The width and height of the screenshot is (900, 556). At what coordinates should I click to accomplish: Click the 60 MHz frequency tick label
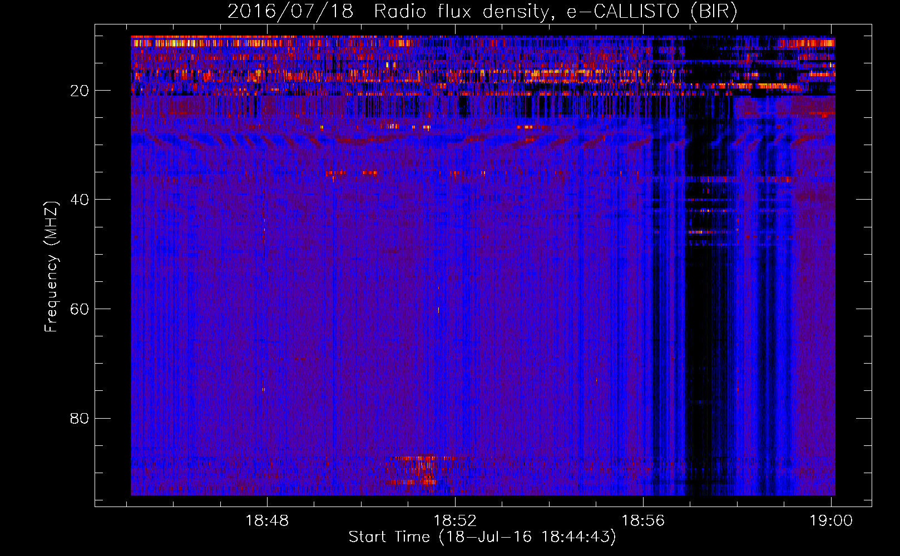click(x=80, y=309)
